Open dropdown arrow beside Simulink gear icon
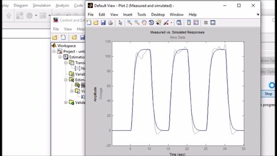This screenshot has width=277, height=156. (x=36, y=16)
